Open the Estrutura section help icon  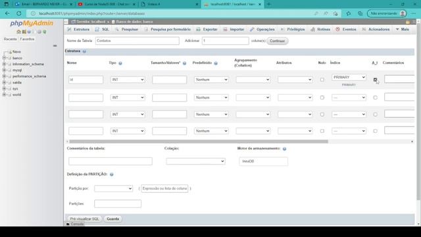[x=84, y=51]
